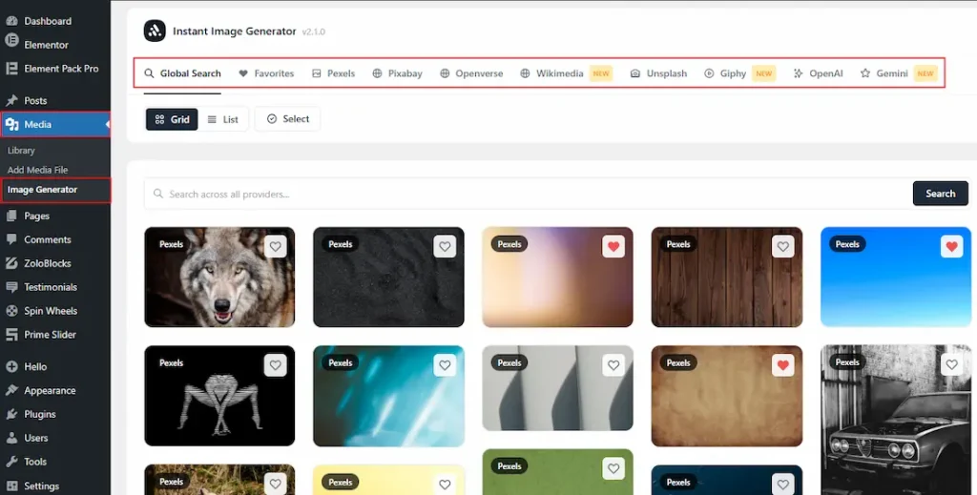Favorite the black spider figure image
Screen dimensions: 977x495
276,365
